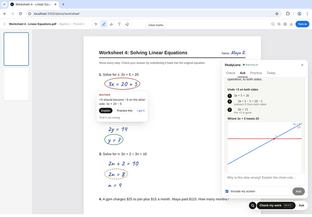Click the Clear marks button
Viewport: 312px width, 217px height.
[x=156, y=25]
